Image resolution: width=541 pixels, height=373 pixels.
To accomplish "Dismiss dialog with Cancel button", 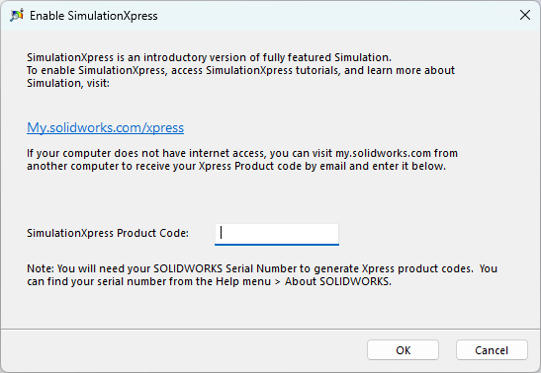I will point(492,350).
